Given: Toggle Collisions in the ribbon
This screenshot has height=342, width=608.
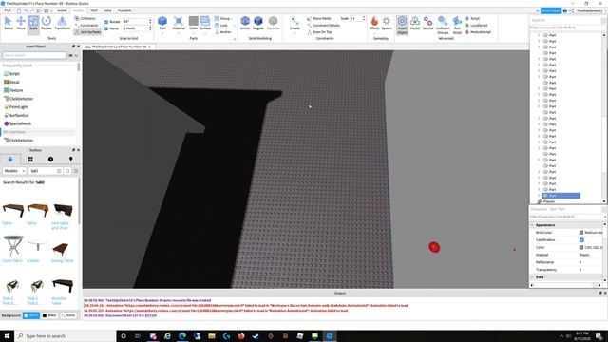Looking at the screenshot, I should pos(85,18).
